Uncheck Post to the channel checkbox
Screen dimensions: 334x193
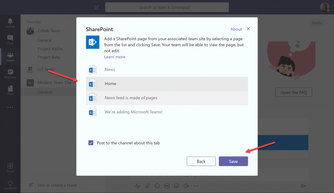(x=91, y=143)
